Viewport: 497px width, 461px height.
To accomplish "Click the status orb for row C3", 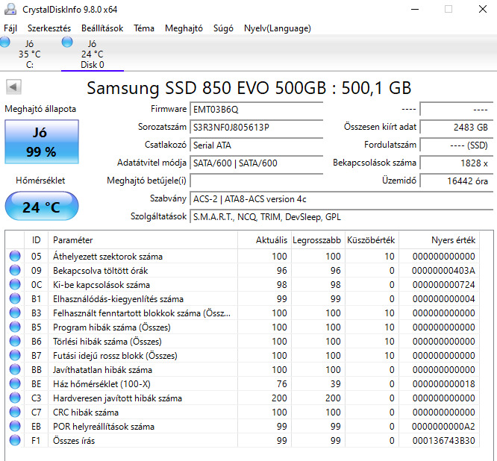I will 15,398.
